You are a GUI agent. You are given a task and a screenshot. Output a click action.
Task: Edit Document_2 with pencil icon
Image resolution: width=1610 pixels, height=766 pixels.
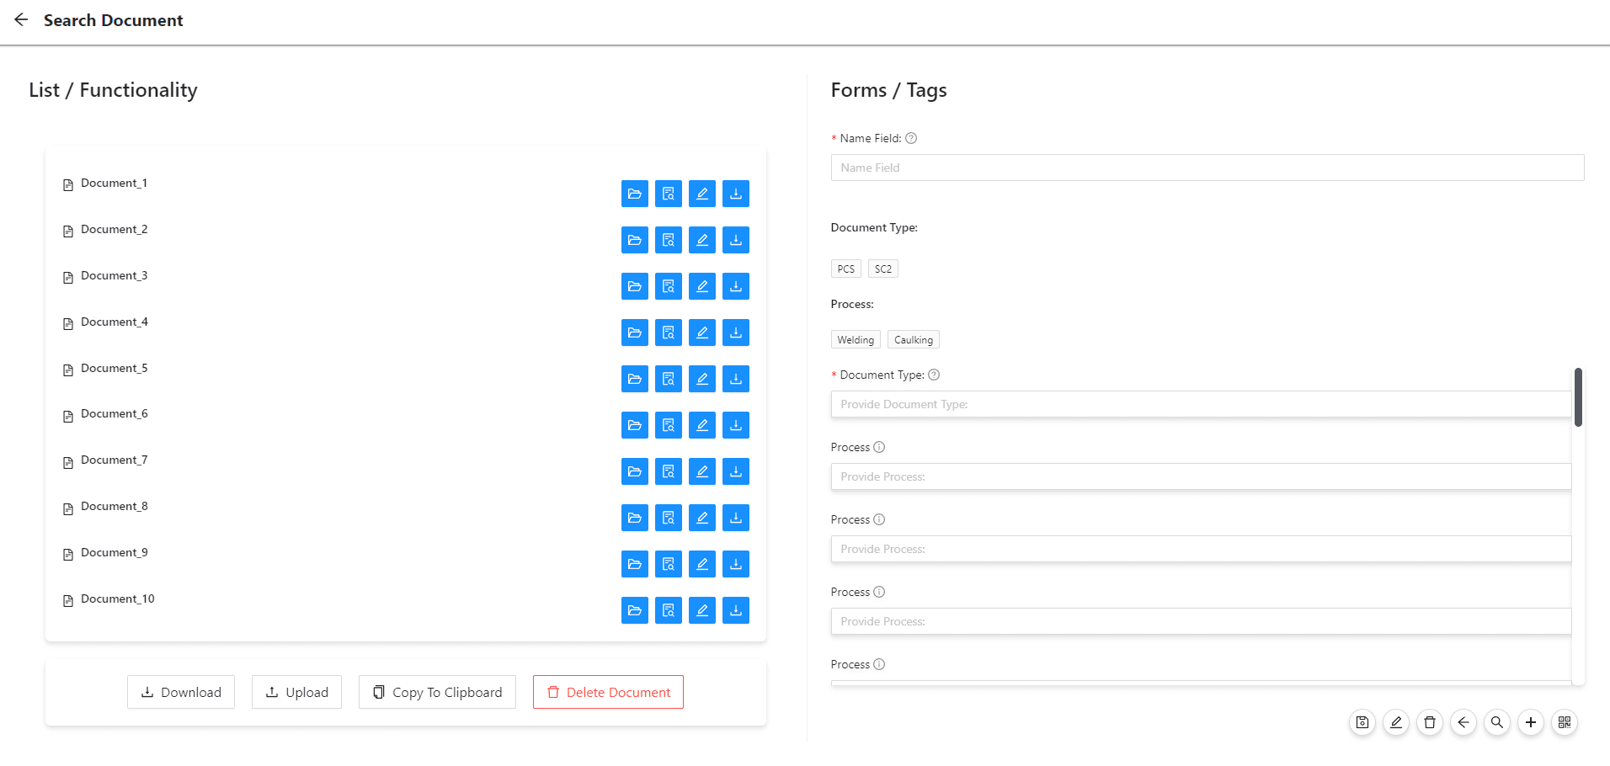click(702, 240)
